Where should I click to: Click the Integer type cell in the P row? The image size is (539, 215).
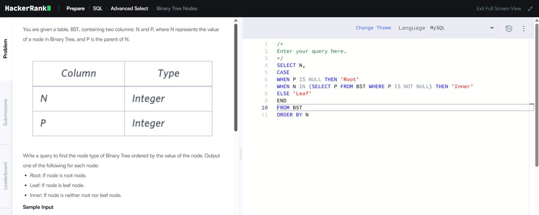[x=168, y=123]
